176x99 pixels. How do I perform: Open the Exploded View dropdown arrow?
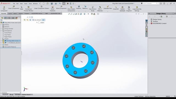108,11
